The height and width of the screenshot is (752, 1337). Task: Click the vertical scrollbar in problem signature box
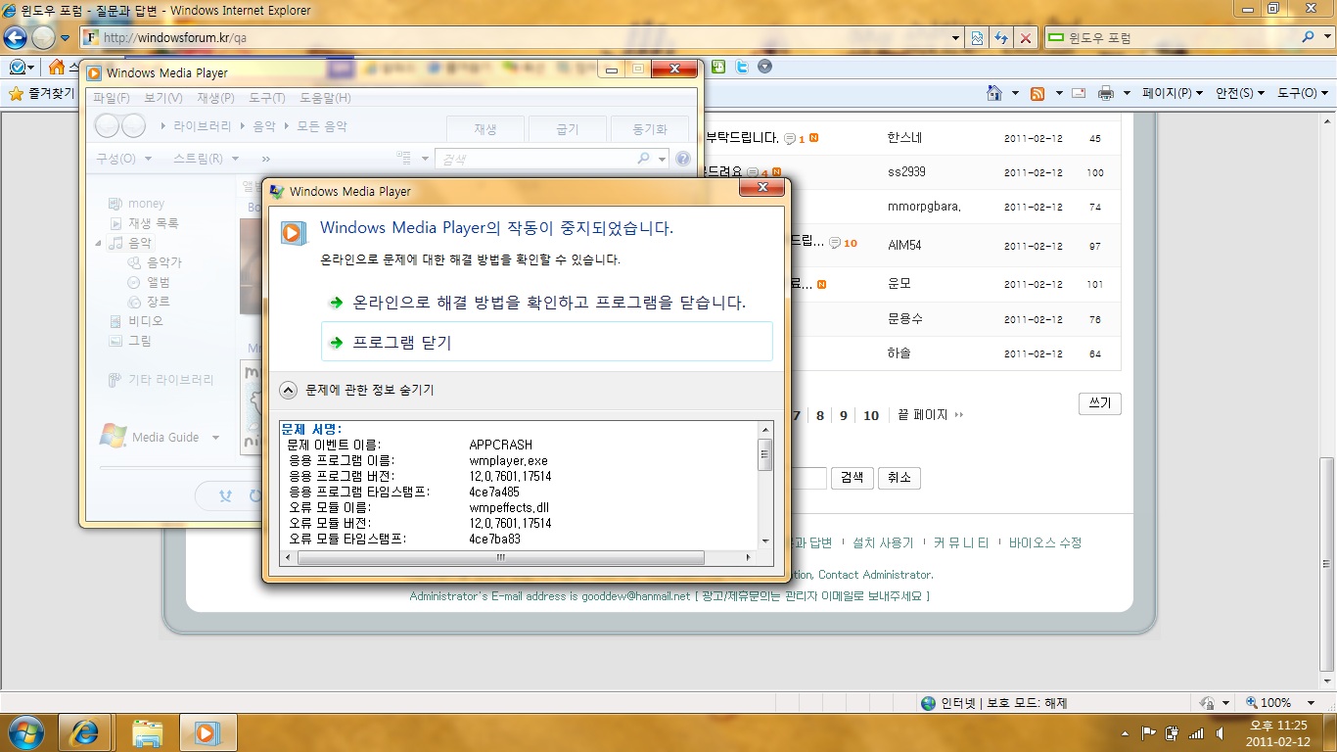coord(765,455)
